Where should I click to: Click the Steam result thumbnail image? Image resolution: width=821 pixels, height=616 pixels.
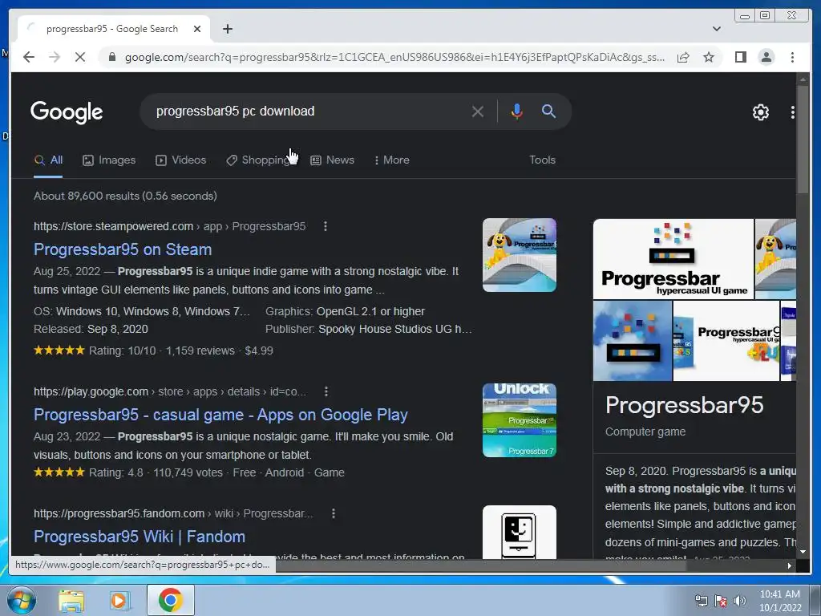pyautogui.click(x=519, y=255)
